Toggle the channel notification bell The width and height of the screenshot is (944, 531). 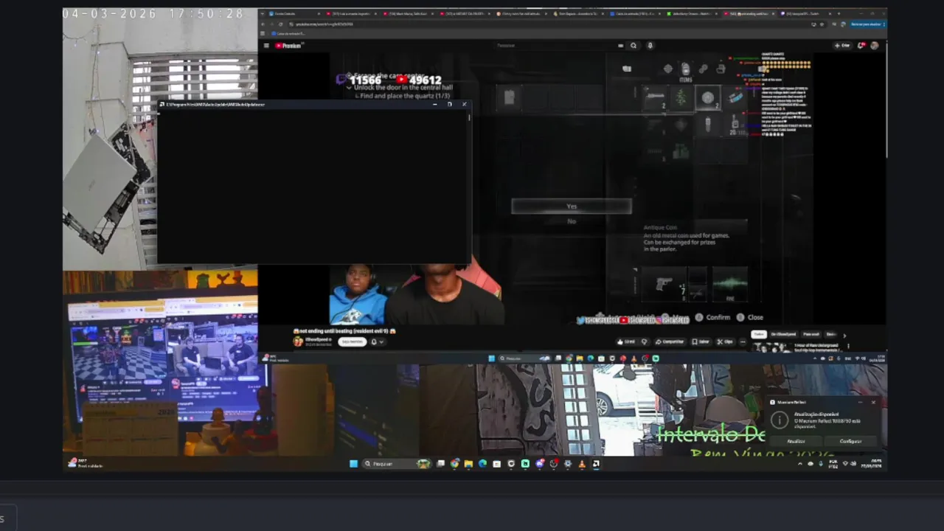[x=374, y=341]
